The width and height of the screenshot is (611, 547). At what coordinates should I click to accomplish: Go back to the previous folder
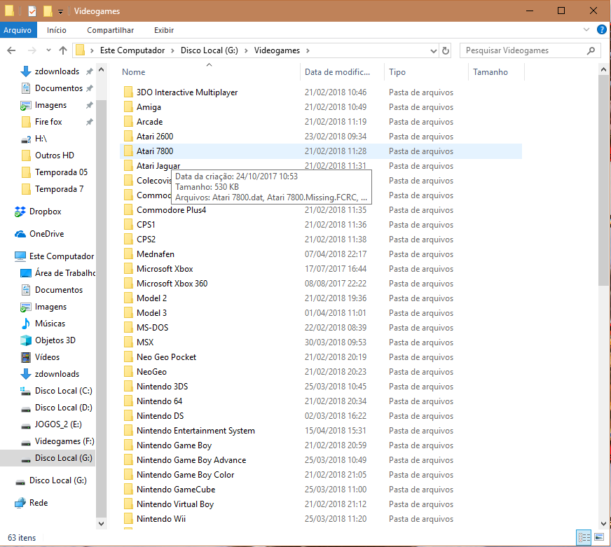pos(12,50)
